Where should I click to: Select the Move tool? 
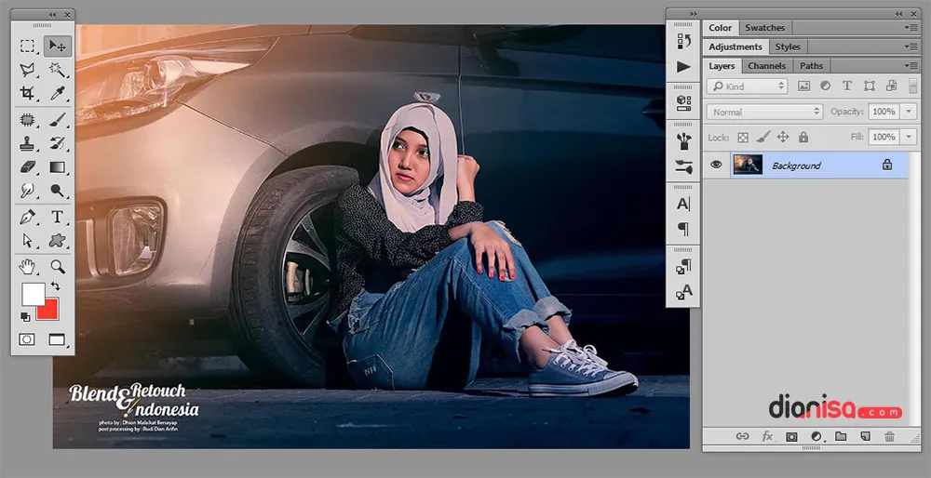point(58,46)
